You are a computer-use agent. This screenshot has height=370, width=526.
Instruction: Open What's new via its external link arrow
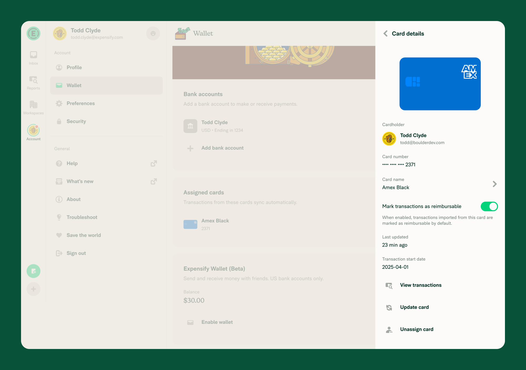154,181
